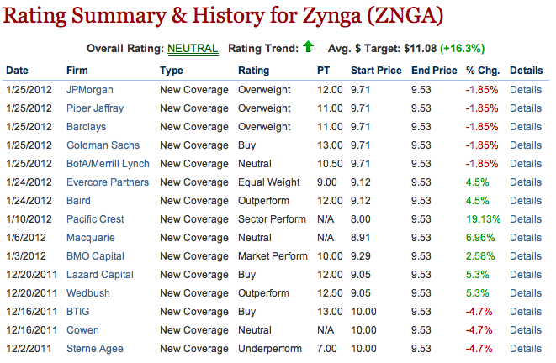Open BofA/Merrill Lynch firm link
This screenshot has height=363, width=556.
pos(108,163)
